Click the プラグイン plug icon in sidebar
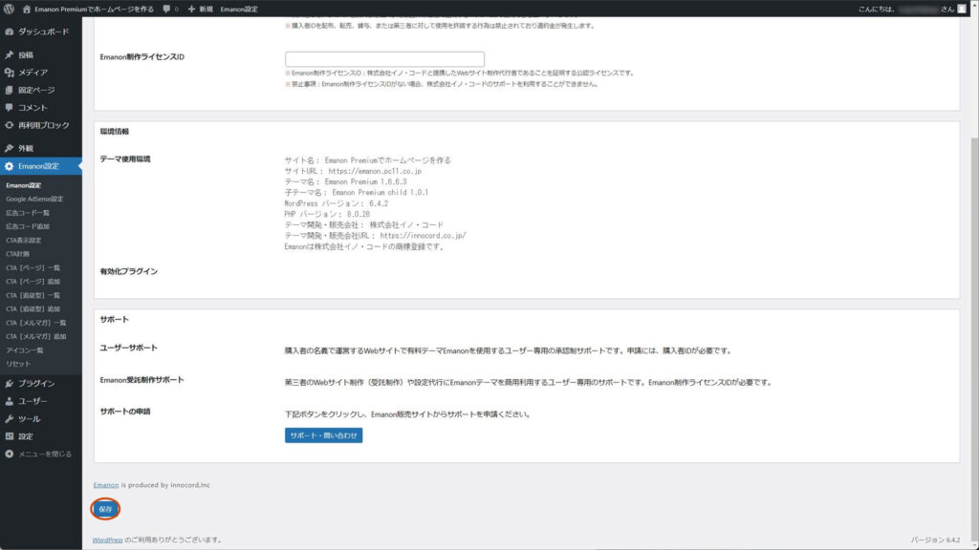 (x=10, y=383)
